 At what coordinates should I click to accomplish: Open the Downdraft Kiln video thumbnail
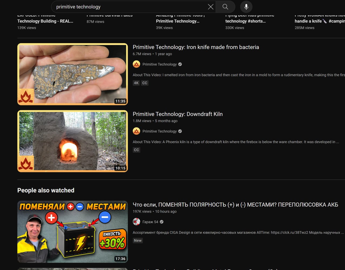(73, 141)
